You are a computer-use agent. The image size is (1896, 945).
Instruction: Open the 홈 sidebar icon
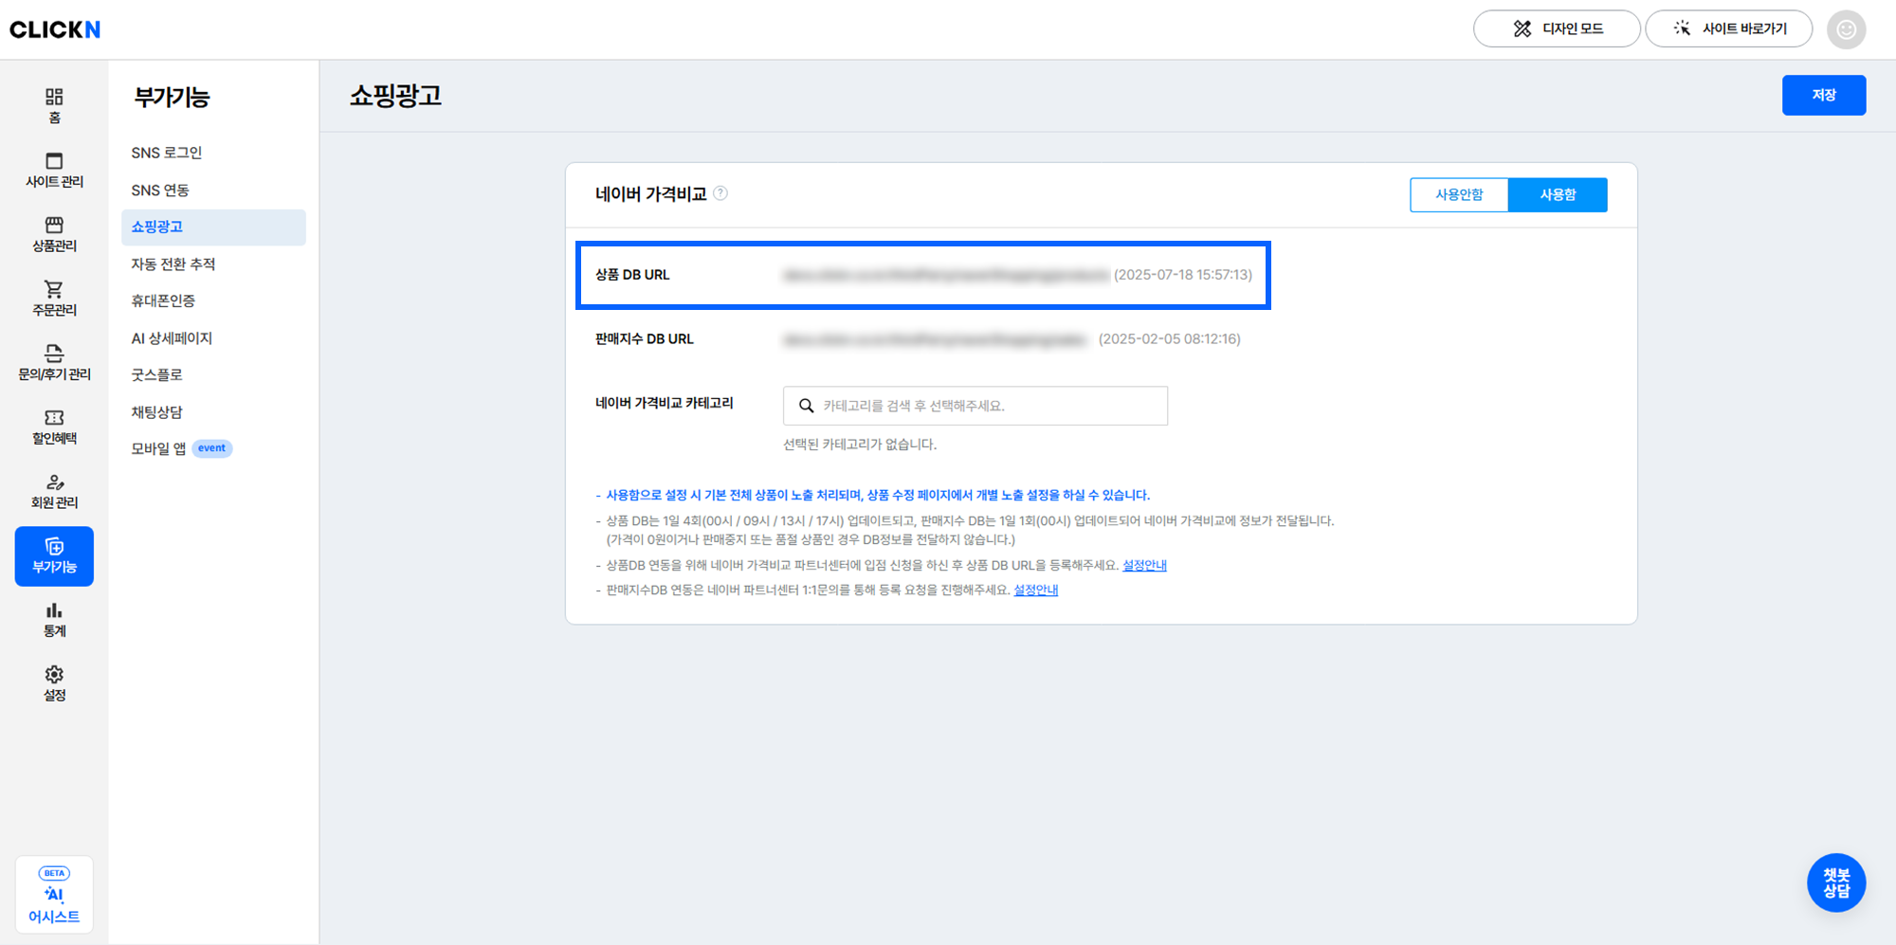coord(54,105)
